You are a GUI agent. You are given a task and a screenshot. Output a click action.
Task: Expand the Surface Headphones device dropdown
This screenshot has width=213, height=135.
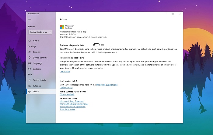40,32
